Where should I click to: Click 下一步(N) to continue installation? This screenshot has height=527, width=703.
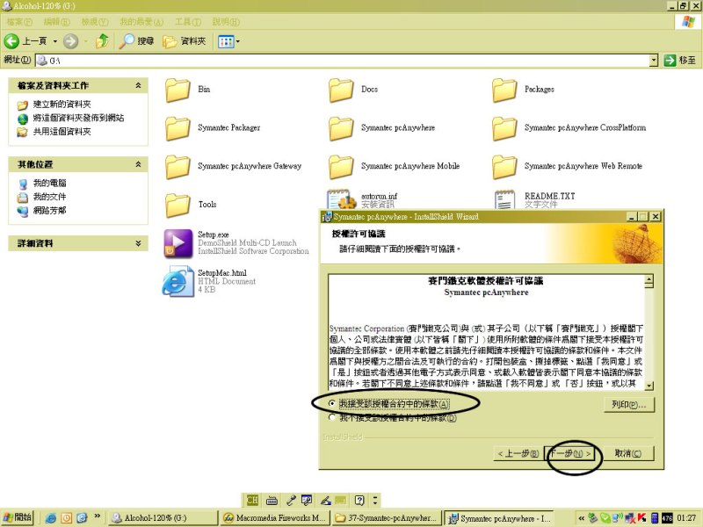pyautogui.click(x=569, y=453)
